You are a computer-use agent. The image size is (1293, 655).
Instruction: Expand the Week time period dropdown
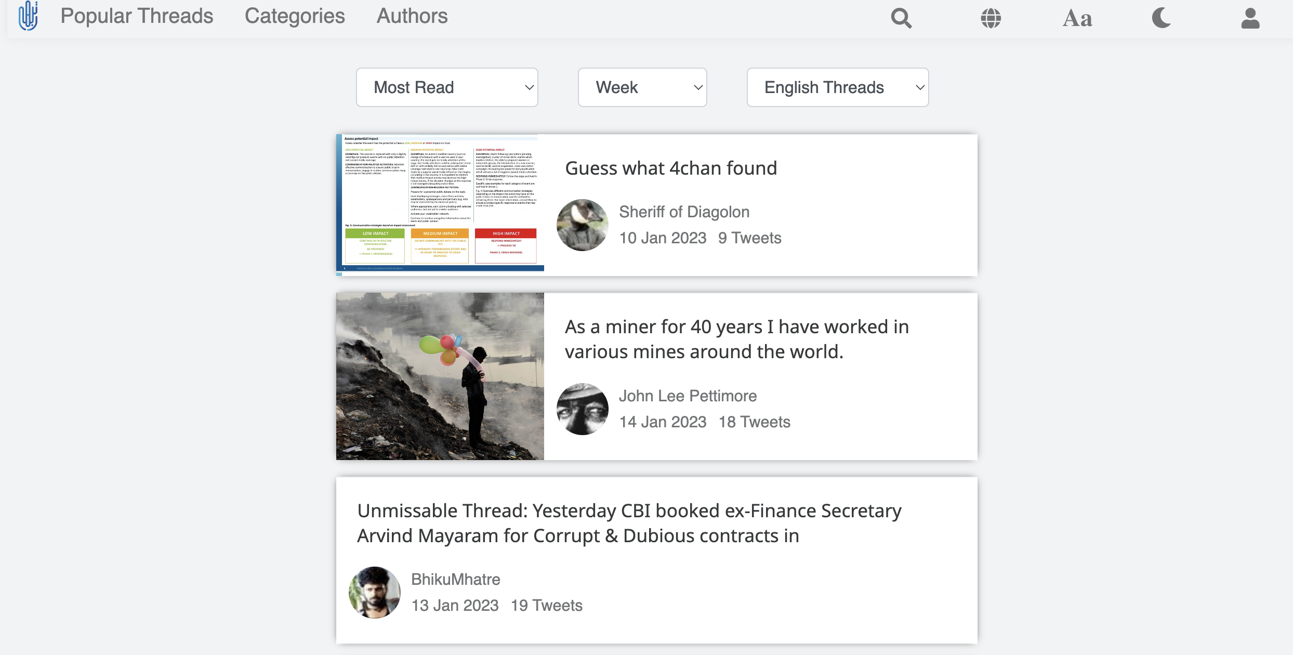pos(643,87)
